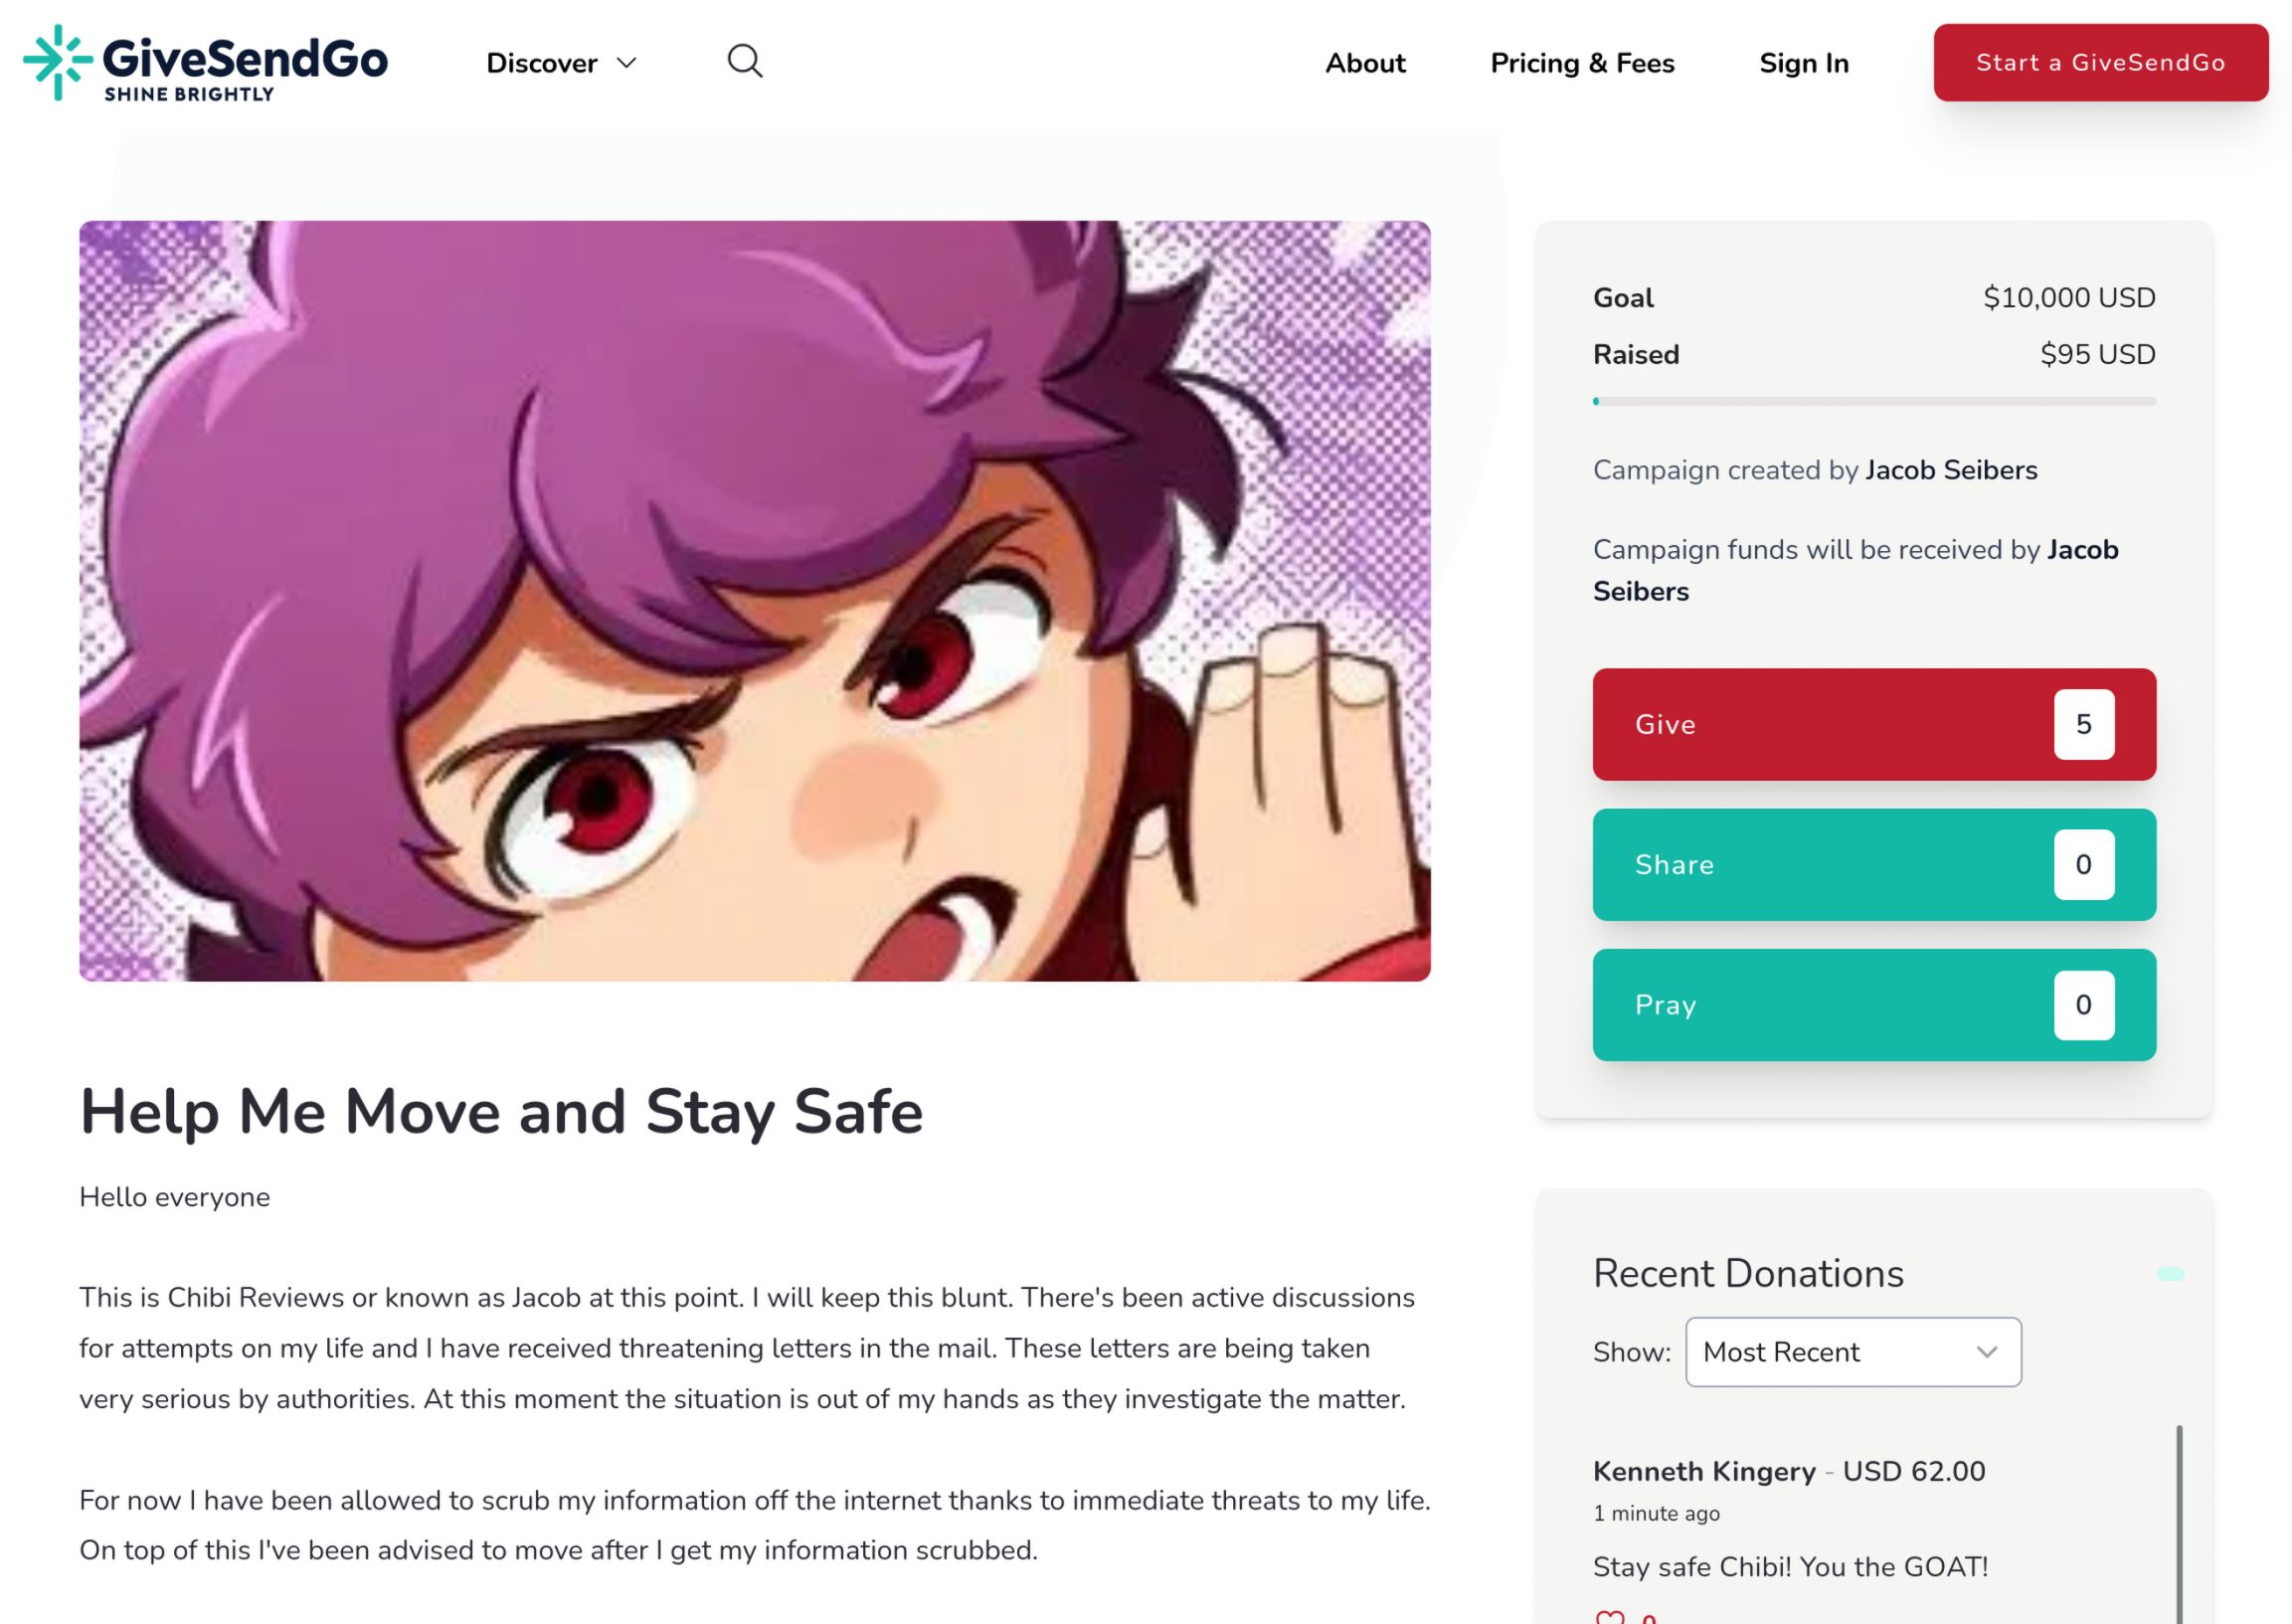Click the Recent Donations scrollbar
The height and width of the screenshot is (1624, 2292).
click(x=2178, y=1523)
